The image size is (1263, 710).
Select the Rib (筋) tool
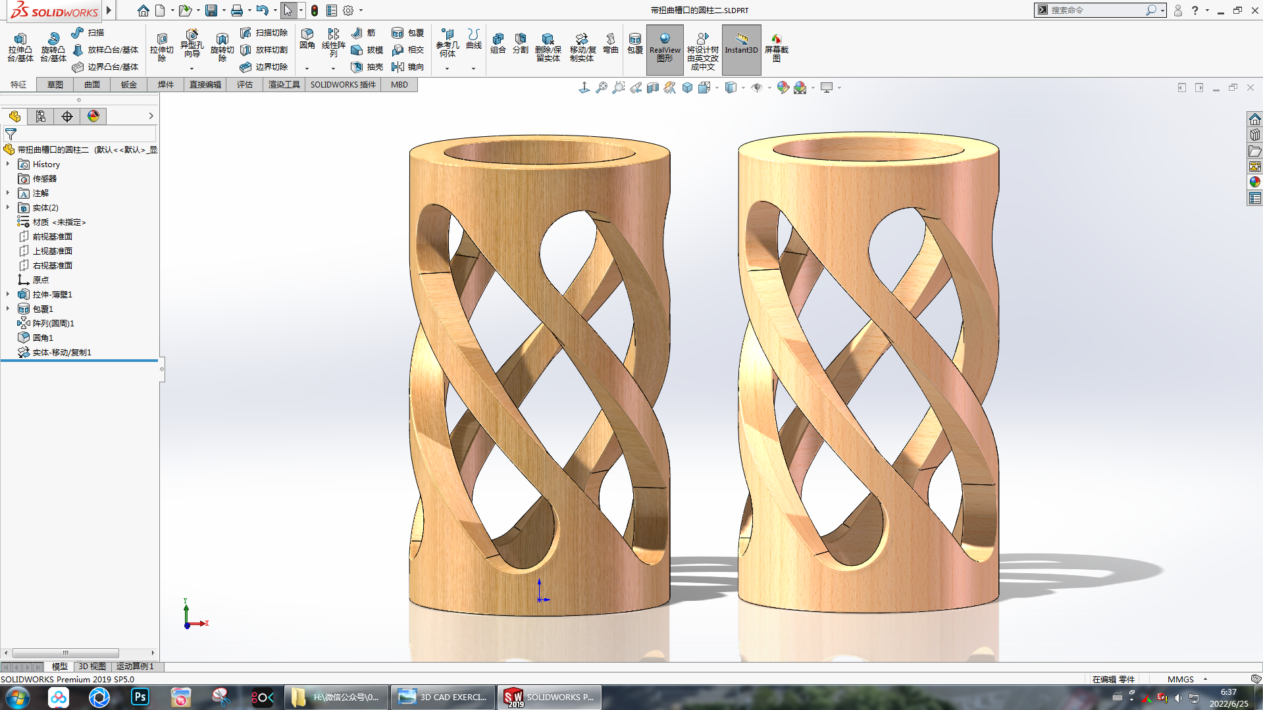(x=364, y=33)
